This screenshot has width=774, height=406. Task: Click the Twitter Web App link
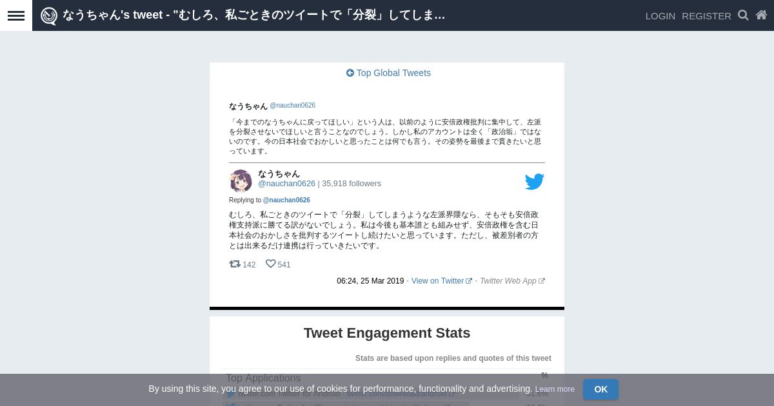pos(512,281)
